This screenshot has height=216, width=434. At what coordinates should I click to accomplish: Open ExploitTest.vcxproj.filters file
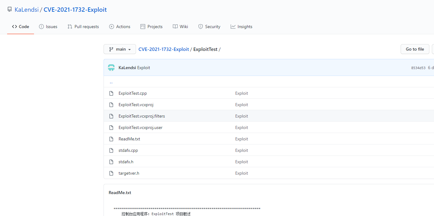142,116
